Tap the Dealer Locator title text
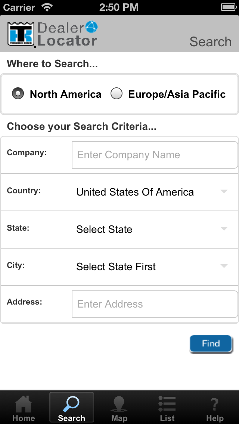The image size is (239, 424). tap(67, 35)
